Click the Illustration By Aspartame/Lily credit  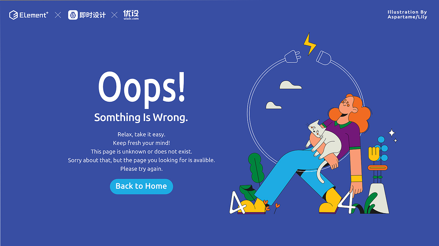click(407, 14)
